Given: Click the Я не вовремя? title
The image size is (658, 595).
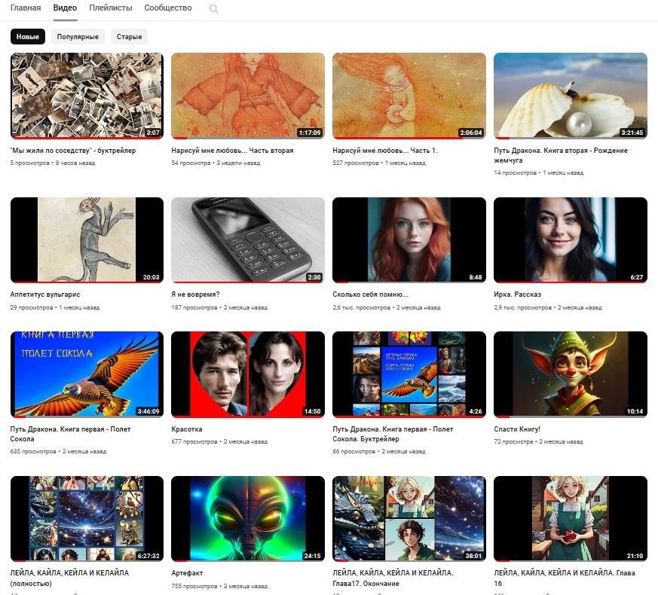Looking at the screenshot, I should (x=195, y=294).
